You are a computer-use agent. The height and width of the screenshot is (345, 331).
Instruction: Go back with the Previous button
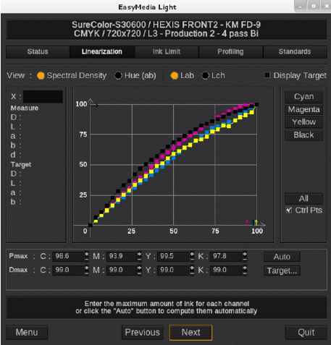point(143,333)
